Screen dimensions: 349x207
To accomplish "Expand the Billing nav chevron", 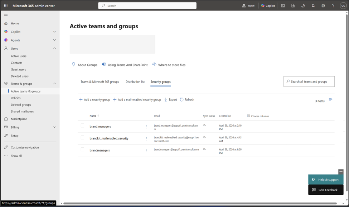I will click(54, 127).
